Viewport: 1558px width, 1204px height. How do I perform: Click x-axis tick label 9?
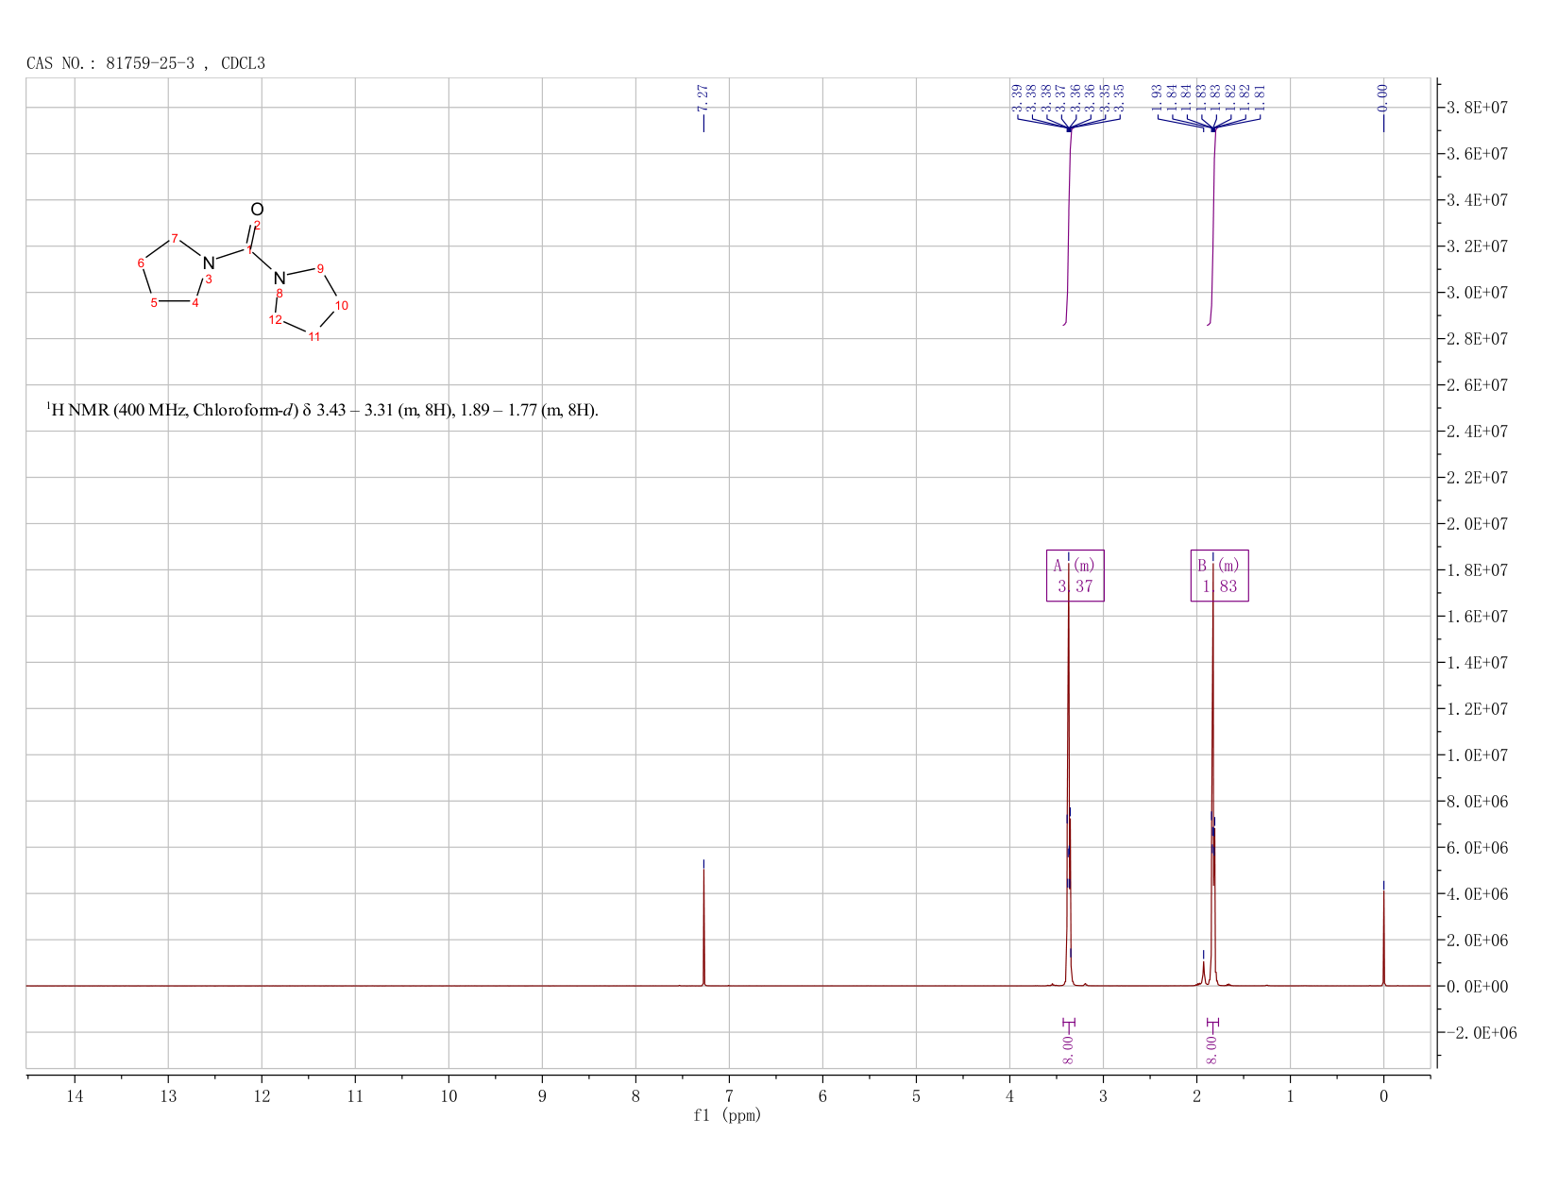(x=542, y=1096)
